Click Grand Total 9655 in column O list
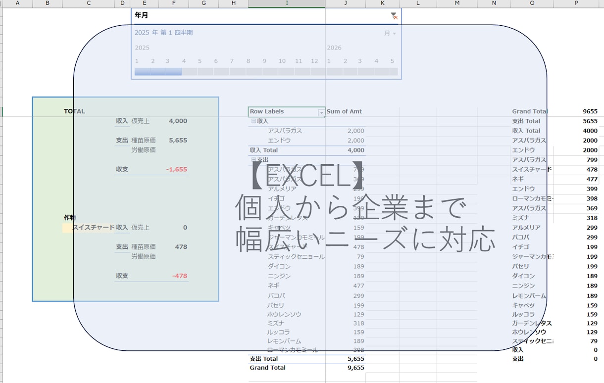Viewport: 604px width, 383px height. 555,111
